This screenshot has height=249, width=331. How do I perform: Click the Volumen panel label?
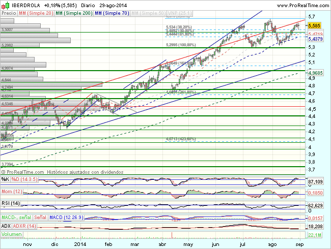(11, 235)
